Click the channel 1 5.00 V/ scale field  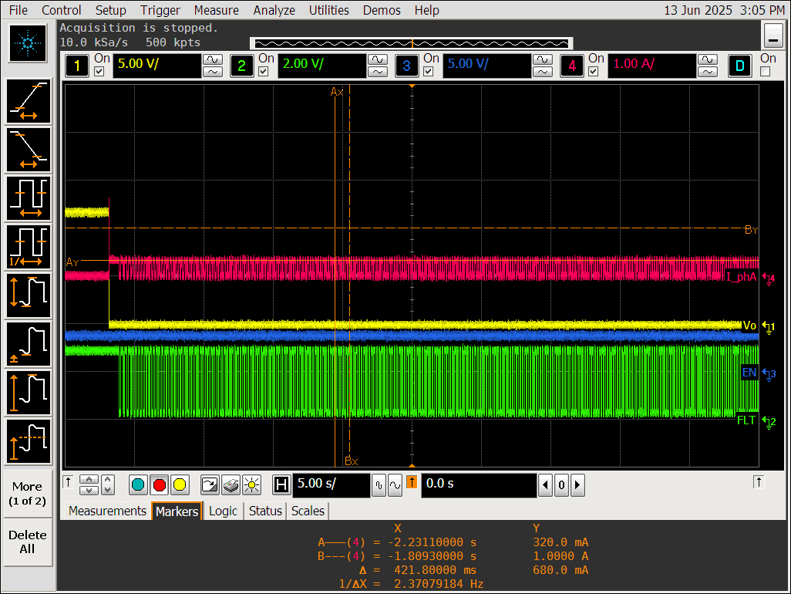pyautogui.click(x=157, y=66)
